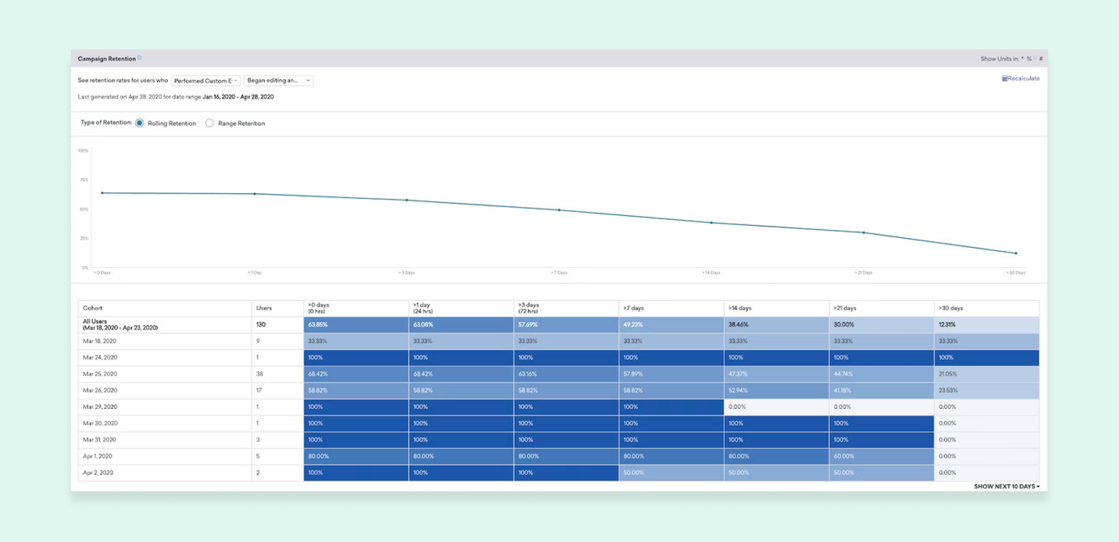The height and width of the screenshot is (542, 1119).
Task: Select the Range Retention radio button
Action: [209, 123]
